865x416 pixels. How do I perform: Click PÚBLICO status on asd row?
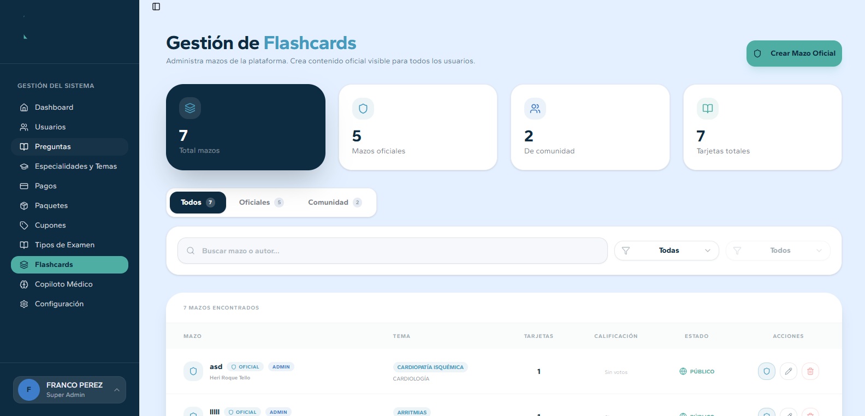point(697,371)
